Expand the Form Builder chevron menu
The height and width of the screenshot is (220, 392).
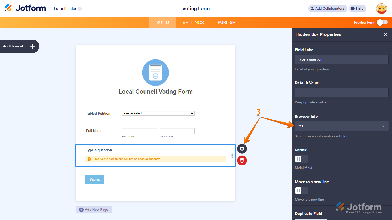tap(79, 8)
